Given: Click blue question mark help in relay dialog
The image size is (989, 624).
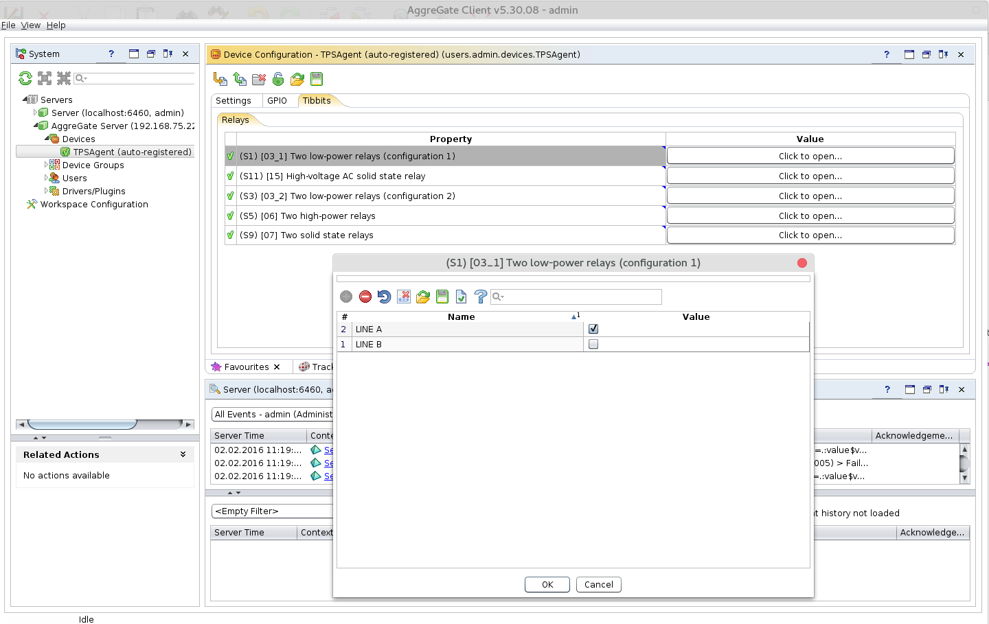Looking at the screenshot, I should tap(481, 297).
